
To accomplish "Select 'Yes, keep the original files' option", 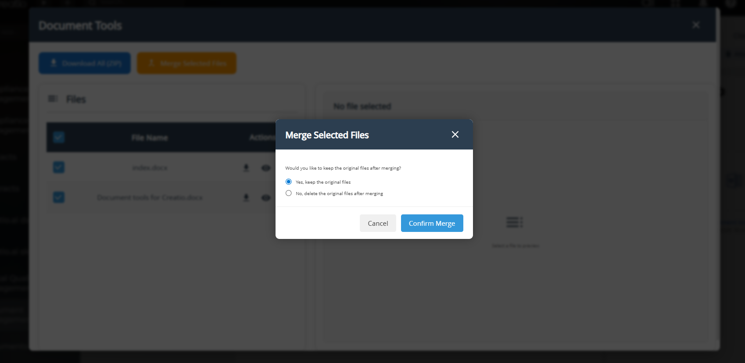I will [289, 182].
